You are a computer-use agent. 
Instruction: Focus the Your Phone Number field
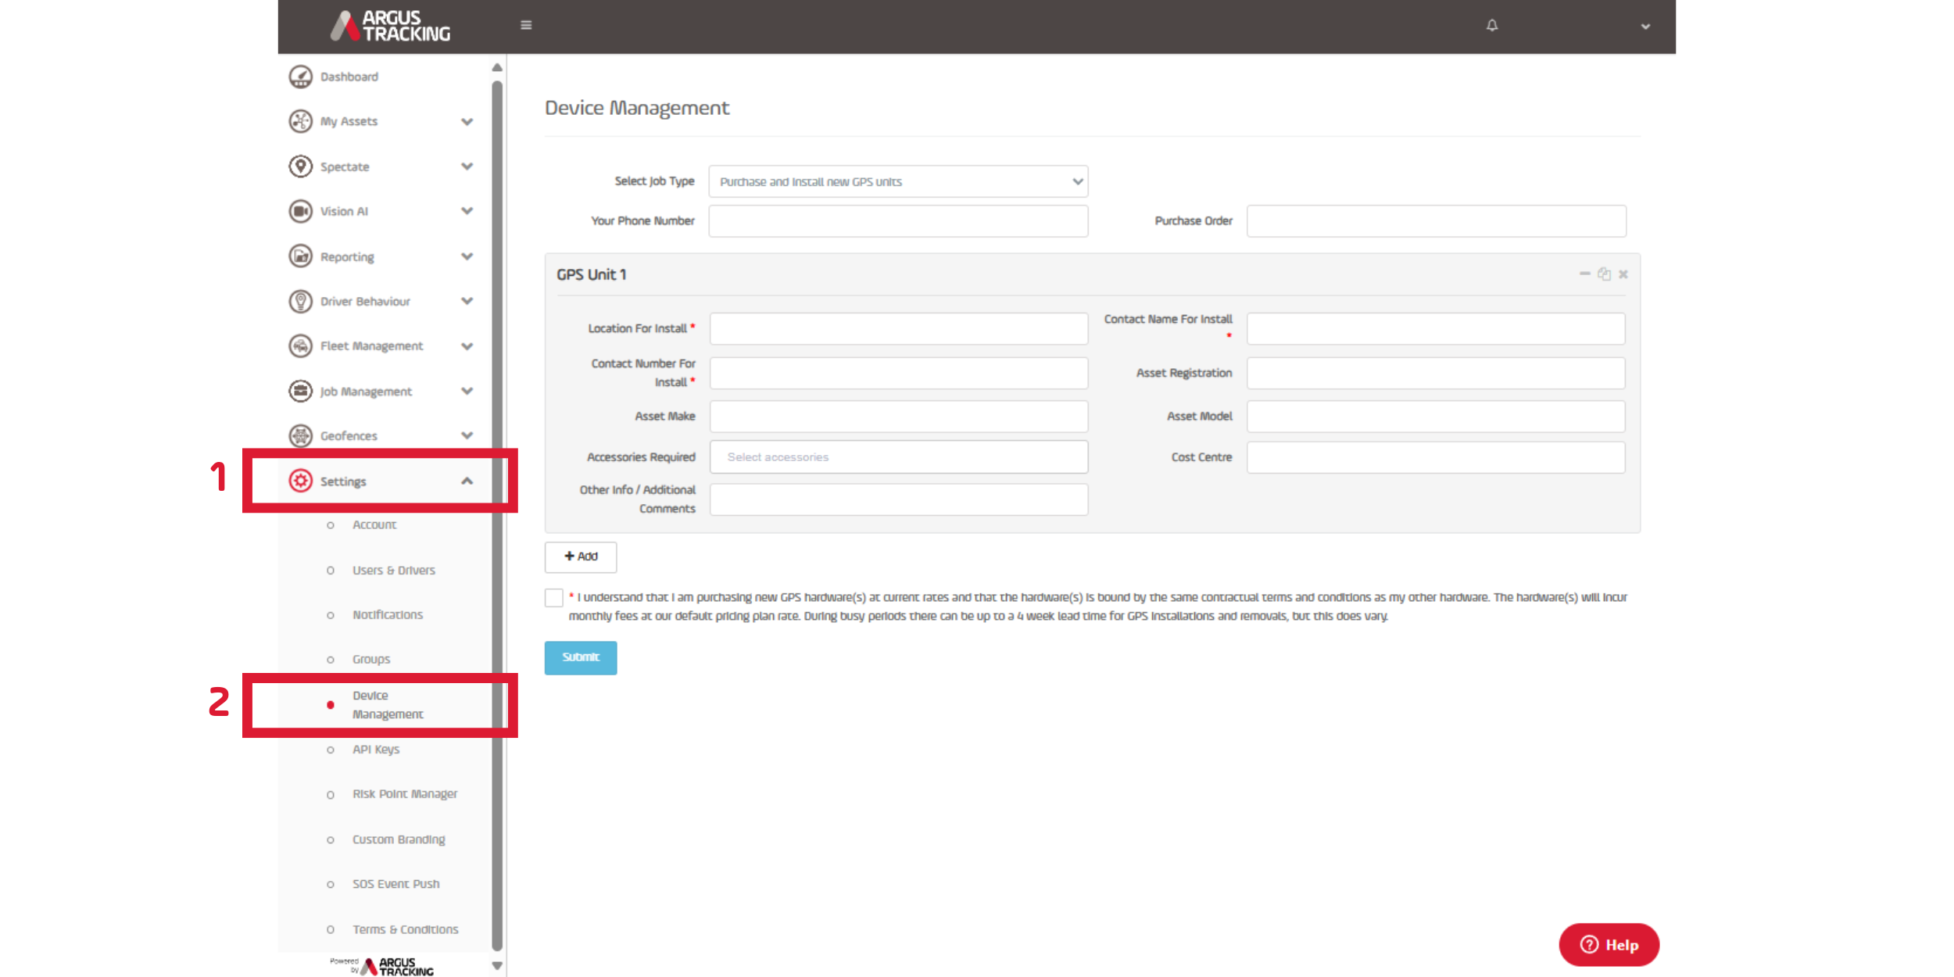(x=898, y=221)
